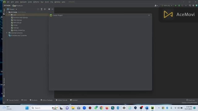This screenshot has width=198, height=111.
Task: Toggle the Structure side tab
Action: pos(4,81)
